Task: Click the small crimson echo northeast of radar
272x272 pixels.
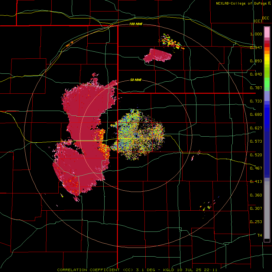Action: pos(158,56)
